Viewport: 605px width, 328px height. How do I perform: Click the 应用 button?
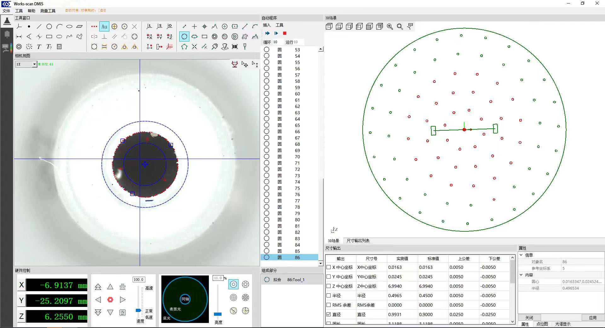(592, 318)
